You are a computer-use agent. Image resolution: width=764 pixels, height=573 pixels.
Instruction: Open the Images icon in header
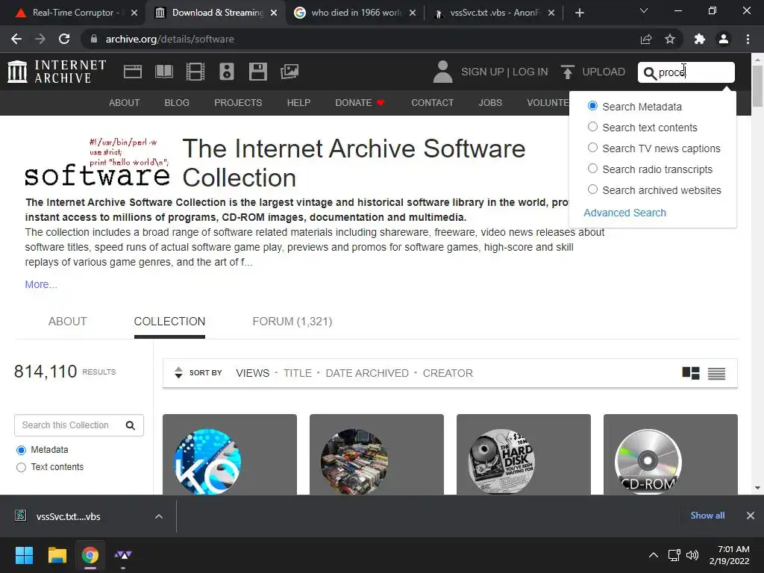[x=289, y=72]
